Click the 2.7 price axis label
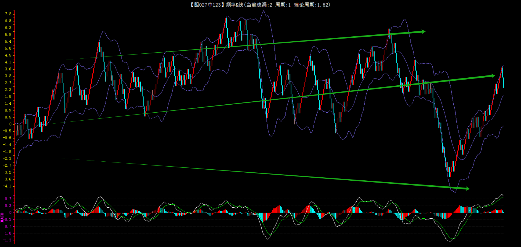The height and width of the screenshot is (247, 521). [8, 83]
